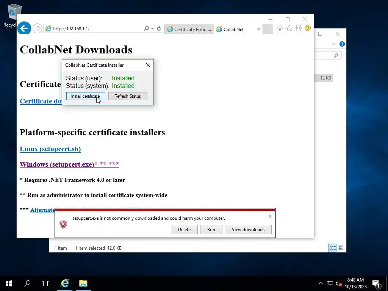Open the Action Center notifications

point(376,283)
